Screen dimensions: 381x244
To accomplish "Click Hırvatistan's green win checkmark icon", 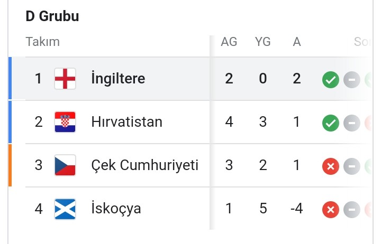I will [330, 123].
